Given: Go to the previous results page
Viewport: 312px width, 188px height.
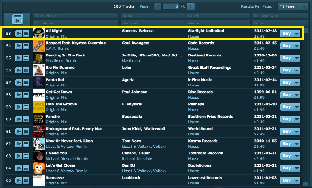Looking at the screenshot, I should (x=158, y=6).
